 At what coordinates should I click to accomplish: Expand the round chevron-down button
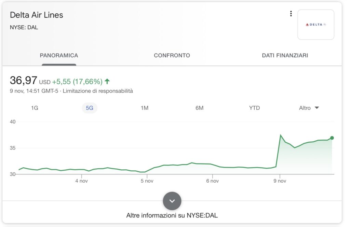pos(172,201)
